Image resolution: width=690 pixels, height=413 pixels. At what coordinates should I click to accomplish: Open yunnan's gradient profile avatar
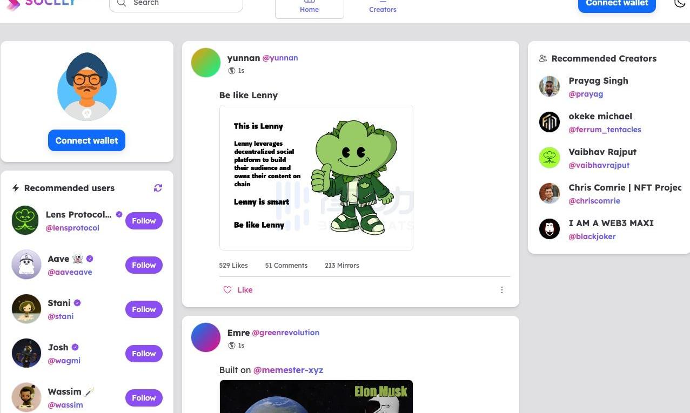206,63
